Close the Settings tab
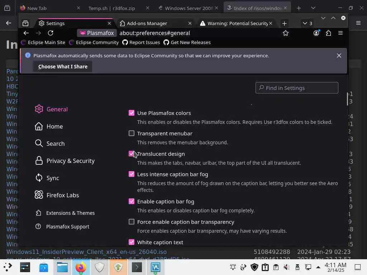 pos(109,23)
